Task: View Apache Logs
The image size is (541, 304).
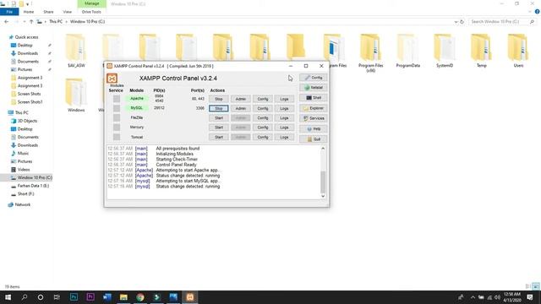Action: pos(284,99)
